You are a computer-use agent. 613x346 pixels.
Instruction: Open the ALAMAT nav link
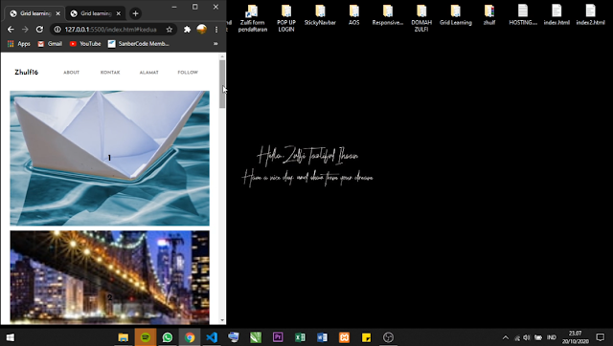[149, 73]
